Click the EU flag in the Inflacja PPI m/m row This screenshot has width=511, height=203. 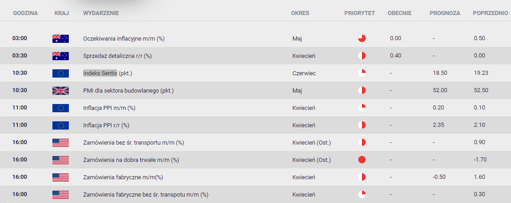point(60,108)
